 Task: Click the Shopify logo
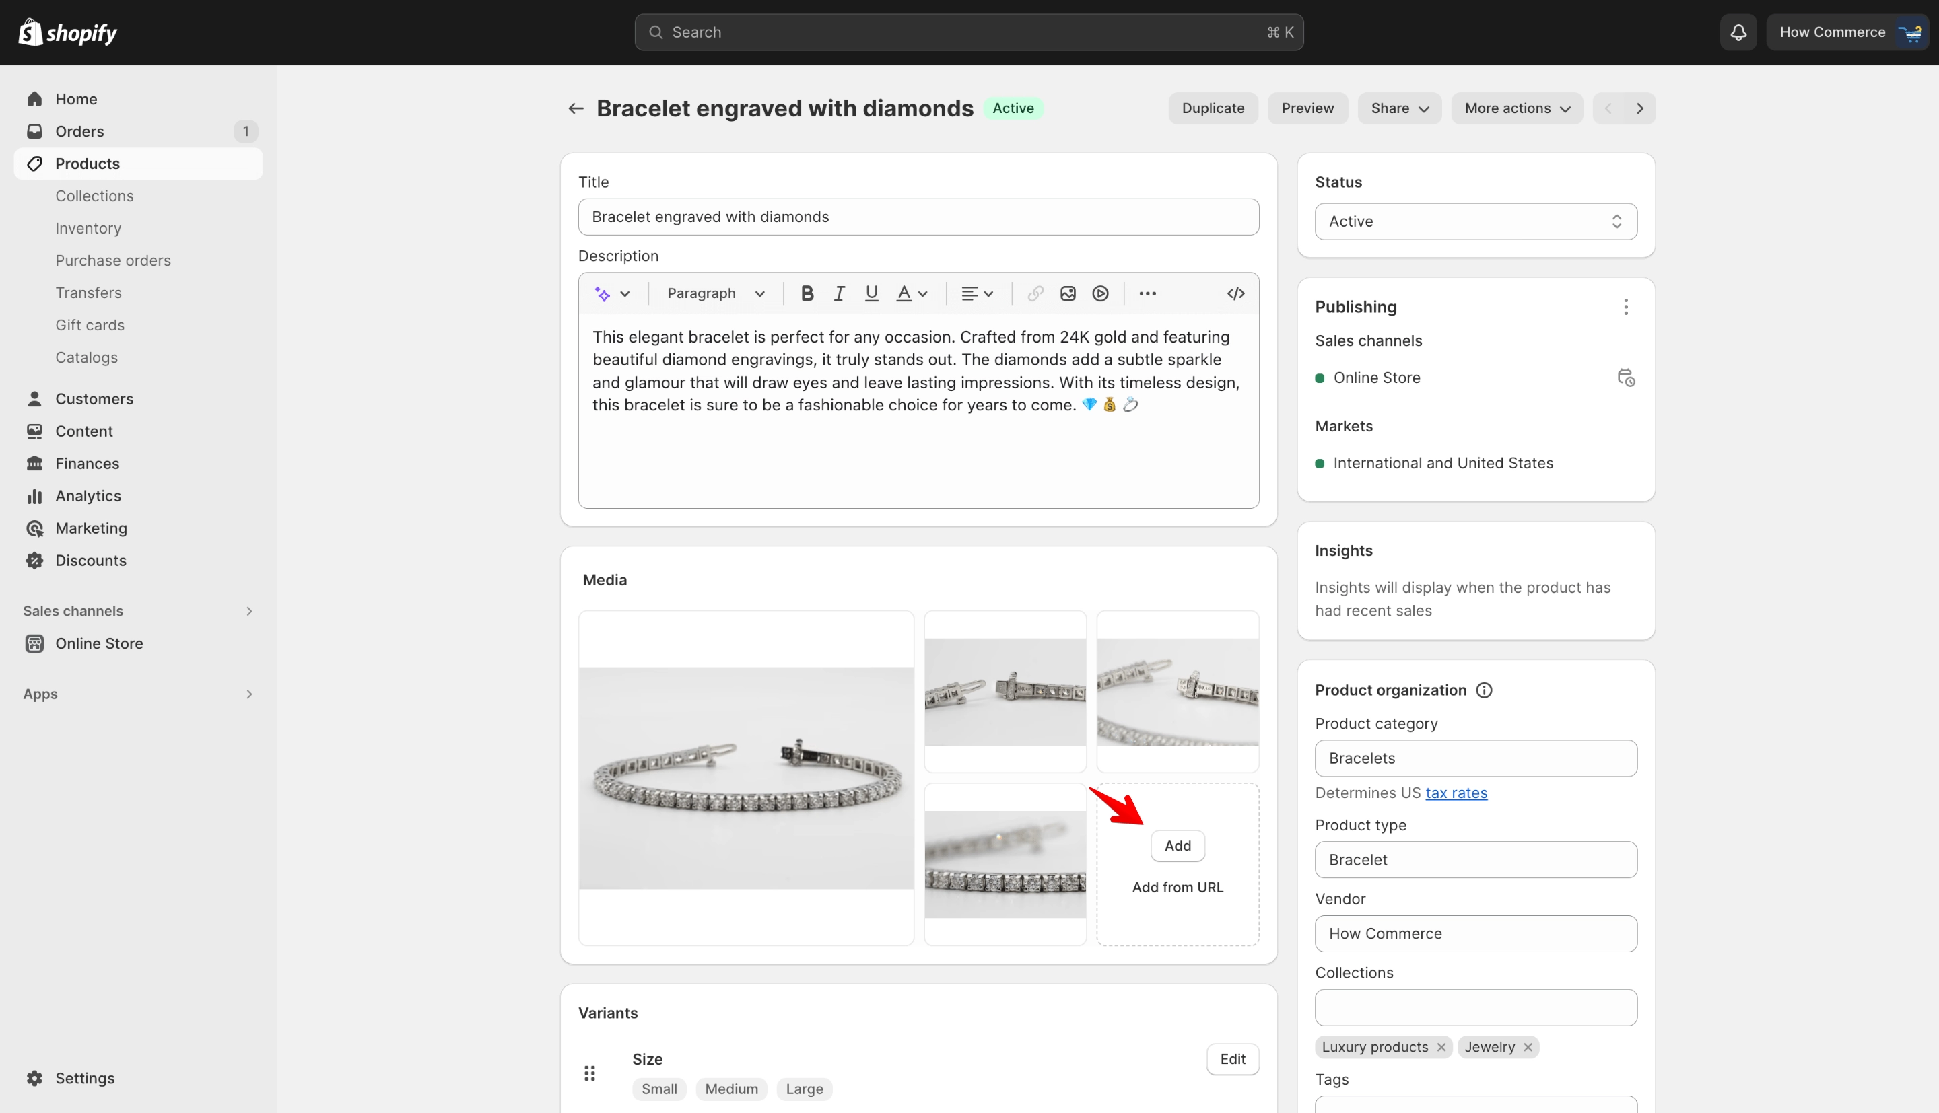[67, 32]
